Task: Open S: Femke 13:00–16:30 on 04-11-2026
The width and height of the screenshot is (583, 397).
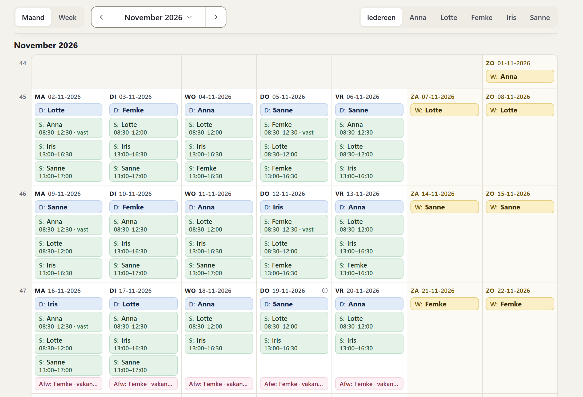Action: [x=219, y=172]
